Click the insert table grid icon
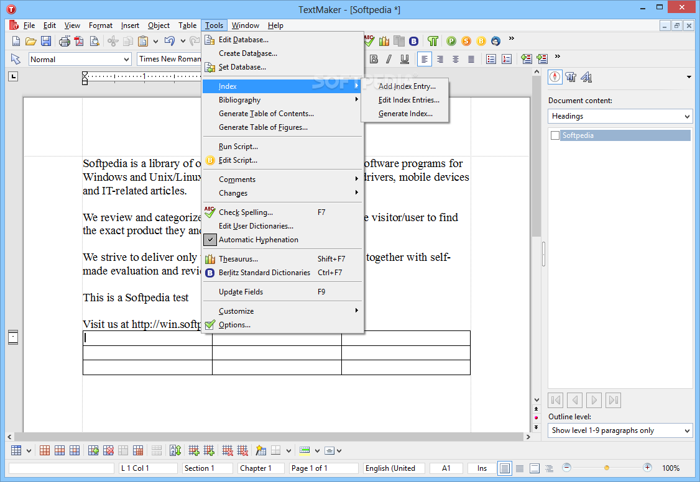 click(x=16, y=450)
